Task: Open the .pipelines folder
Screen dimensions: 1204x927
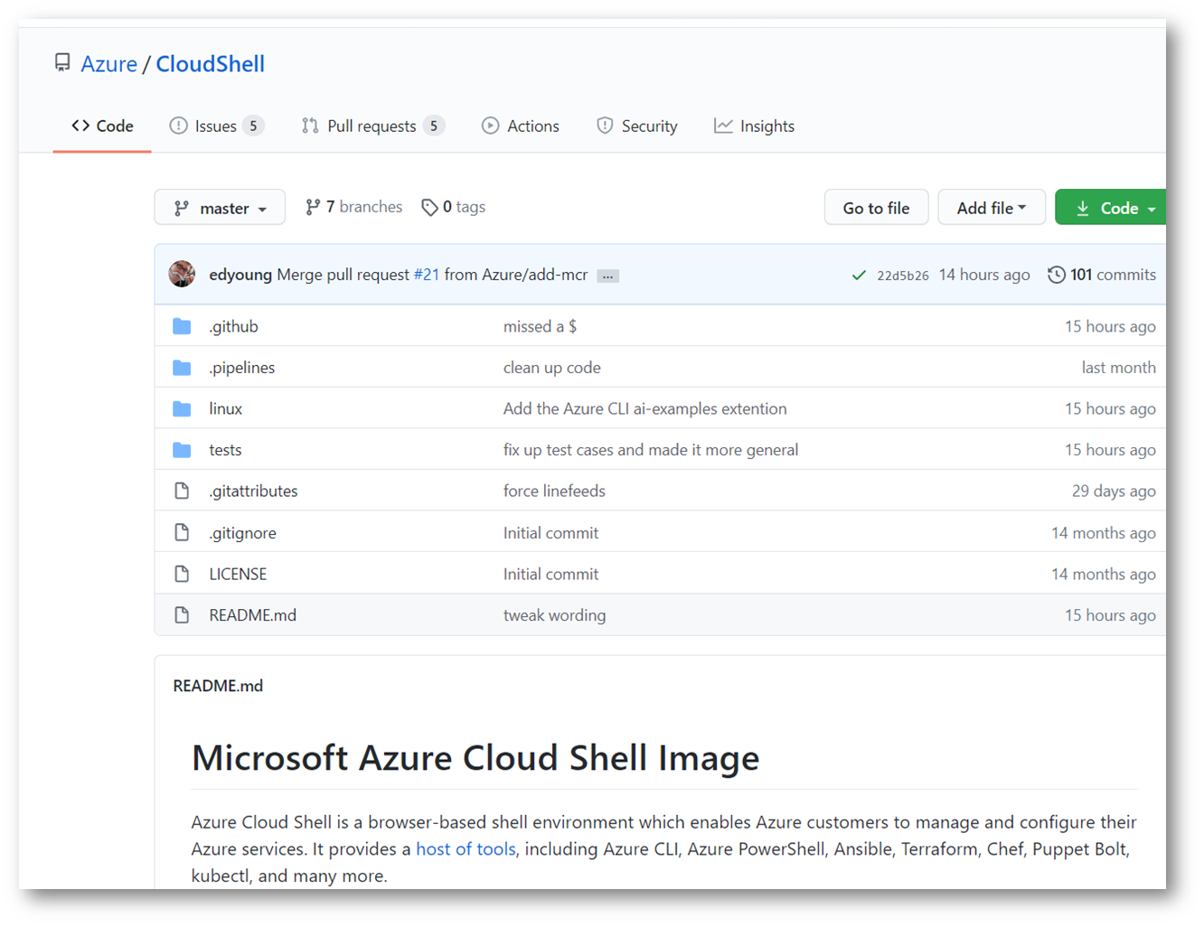Action: coord(241,368)
